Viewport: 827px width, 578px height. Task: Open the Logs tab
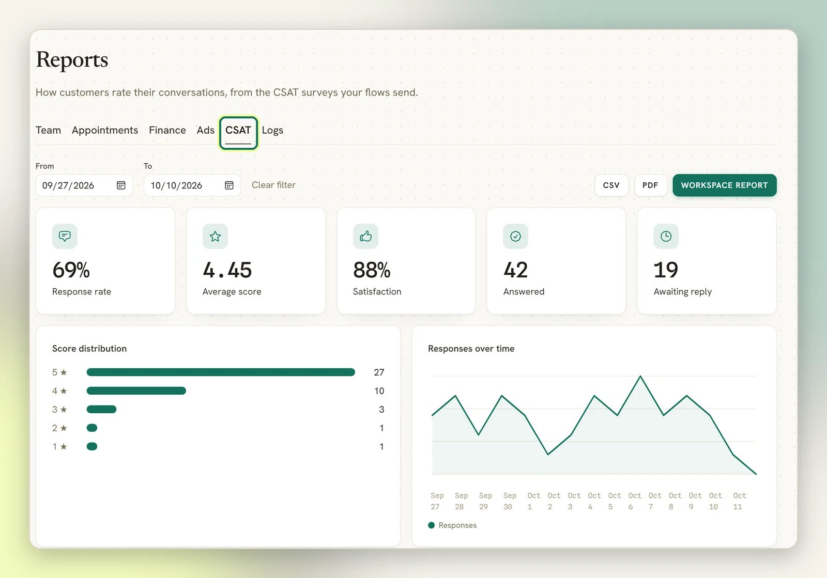coord(272,130)
